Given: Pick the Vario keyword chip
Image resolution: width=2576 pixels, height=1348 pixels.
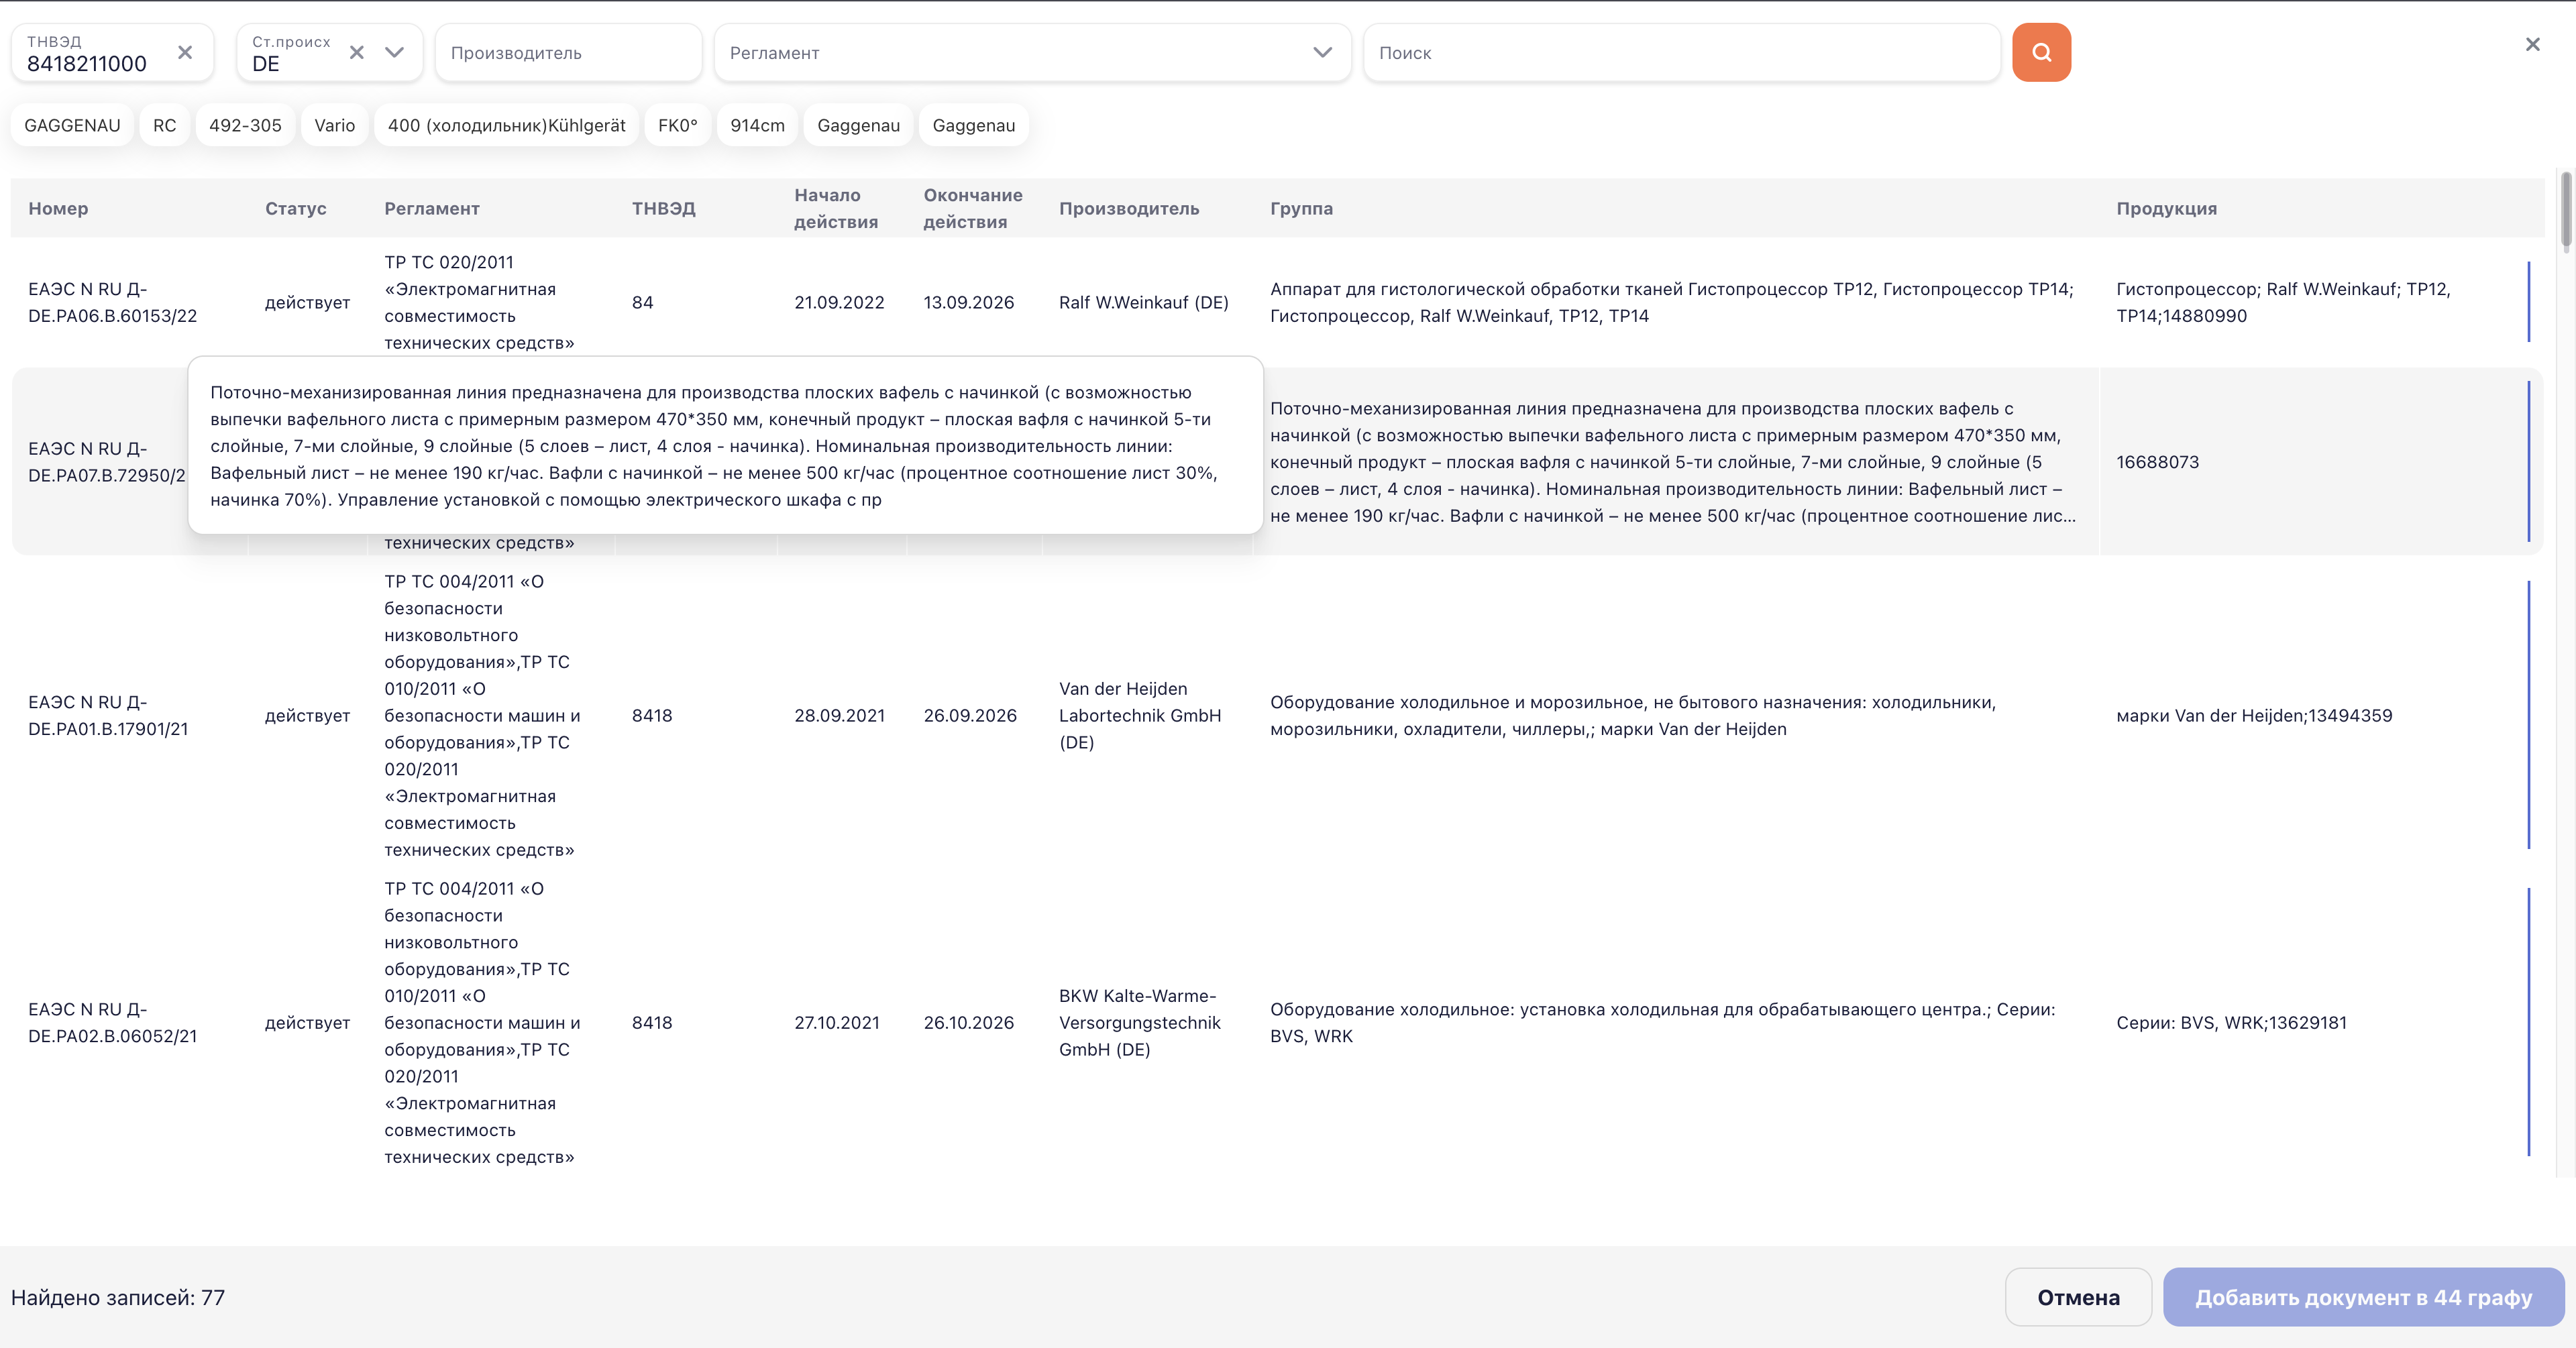Looking at the screenshot, I should (334, 126).
